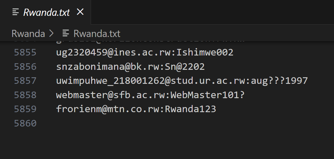Click the file icon in the breadcrumb bar
Image resolution: width=334 pixels, height=159 pixels.
point(66,33)
